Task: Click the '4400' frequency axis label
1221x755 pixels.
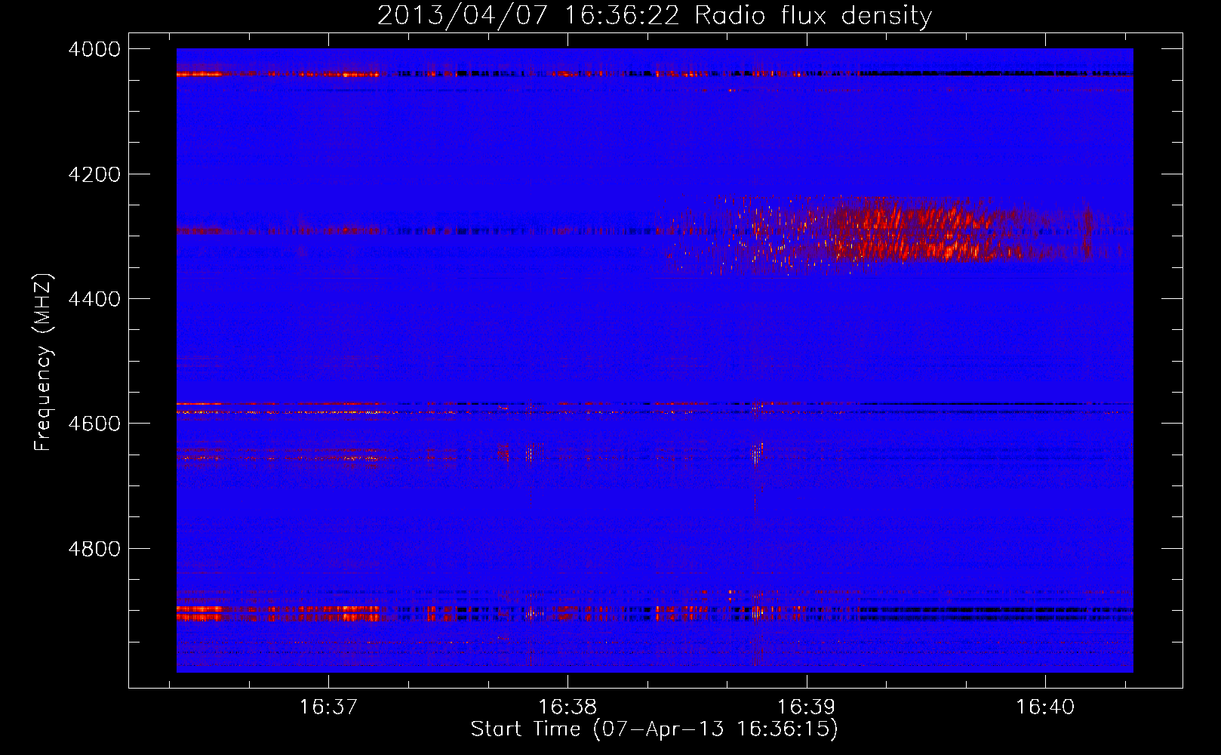Action: [94, 299]
